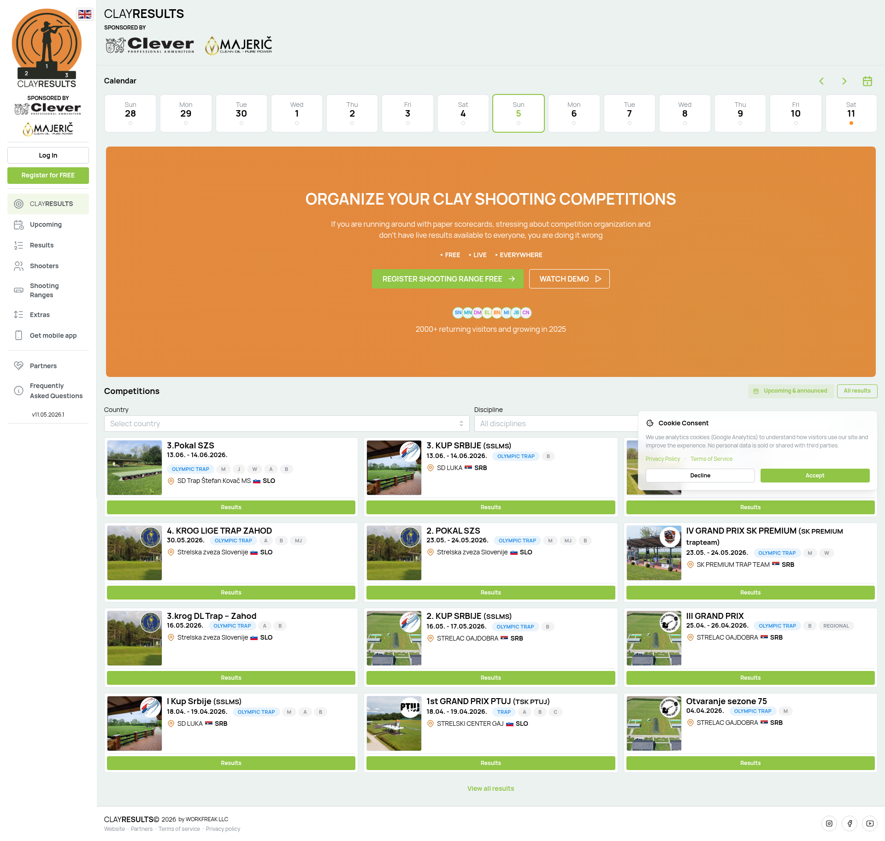
Task: Open Instagram from footer icon
Action: click(829, 823)
